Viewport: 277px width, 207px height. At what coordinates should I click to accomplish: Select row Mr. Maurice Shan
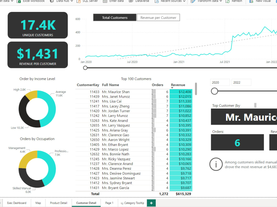tap(134, 92)
